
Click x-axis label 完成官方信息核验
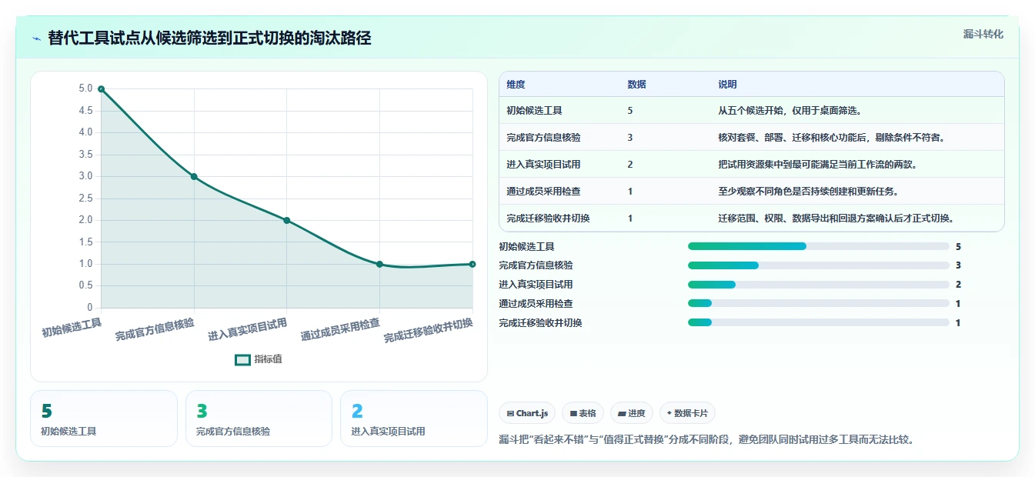point(155,330)
